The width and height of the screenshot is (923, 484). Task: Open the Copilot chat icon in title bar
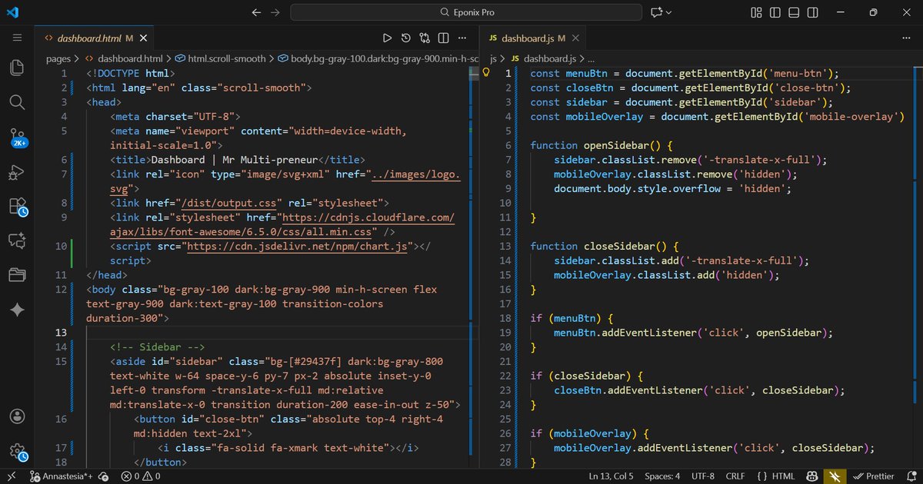[x=657, y=12]
